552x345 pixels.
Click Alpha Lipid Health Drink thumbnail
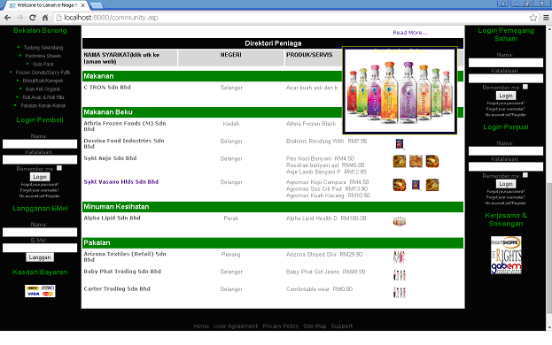click(x=400, y=221)
